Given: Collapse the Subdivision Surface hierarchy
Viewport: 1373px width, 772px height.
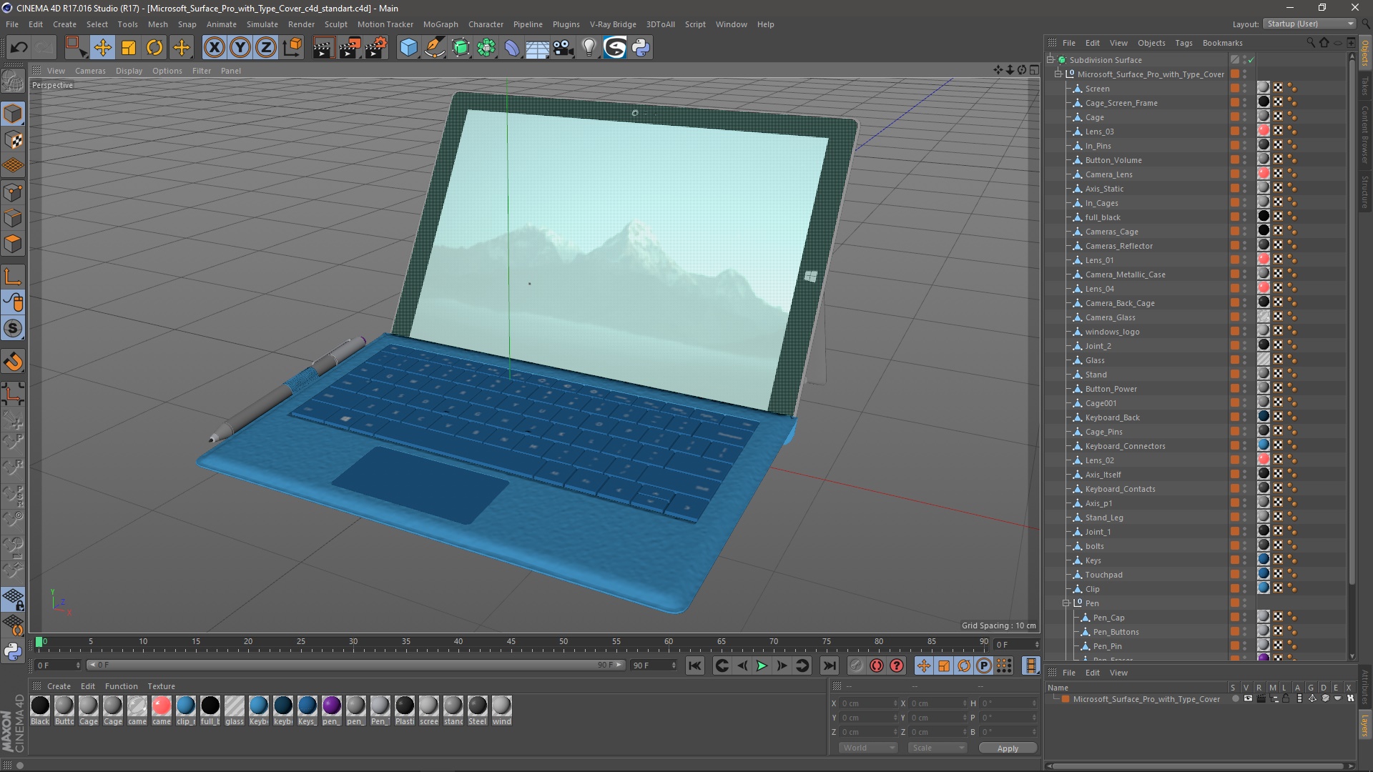Looking at the screenshot, I should click(x=1050, y=60).
